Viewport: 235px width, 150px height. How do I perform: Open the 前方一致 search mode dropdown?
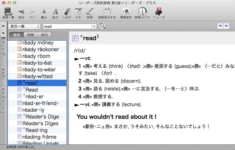tap(24, 26)
